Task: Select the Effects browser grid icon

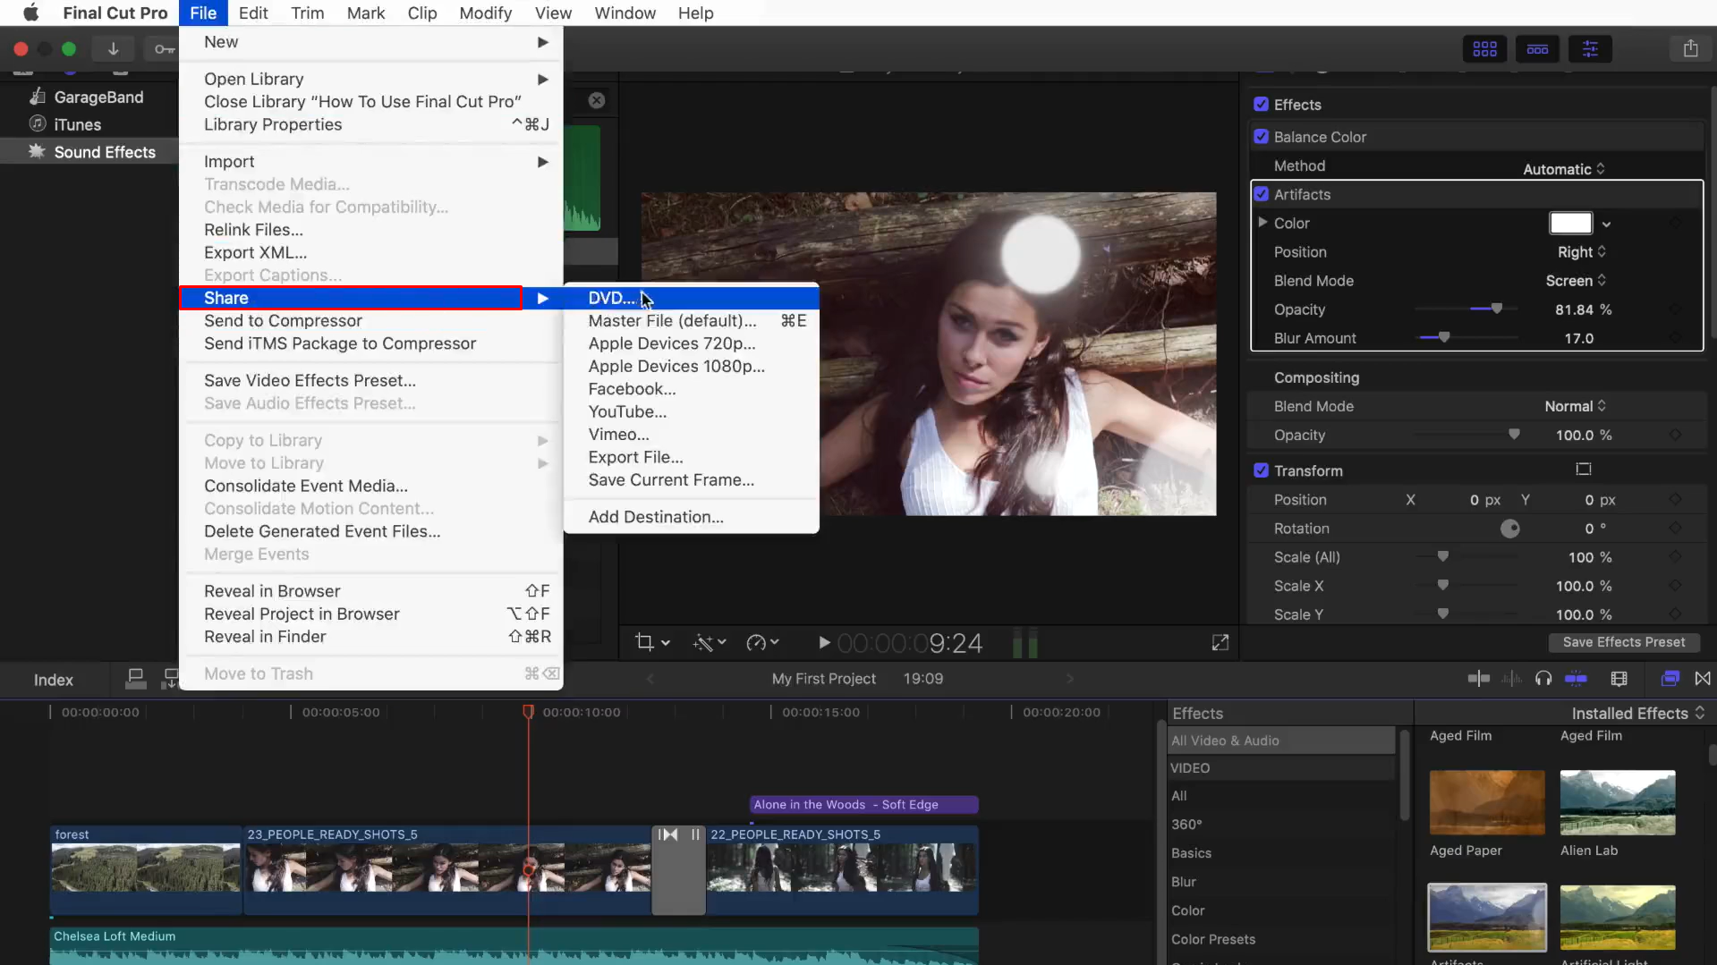Action: click(1483, 48)
